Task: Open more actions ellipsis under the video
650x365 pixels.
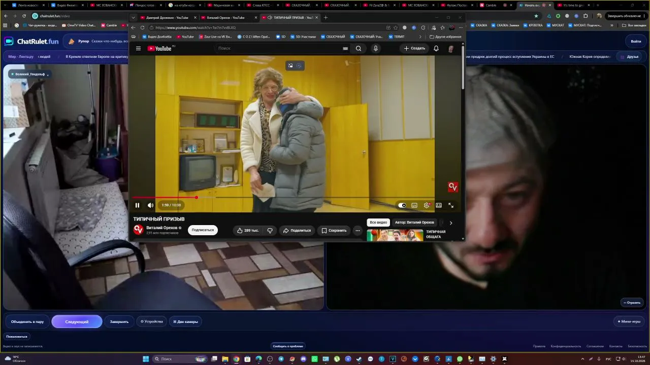Action: point(357,230)
